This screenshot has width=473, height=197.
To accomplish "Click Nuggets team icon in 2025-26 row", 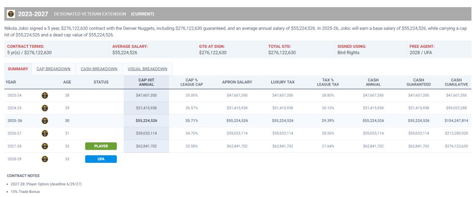I will (45, 121).
